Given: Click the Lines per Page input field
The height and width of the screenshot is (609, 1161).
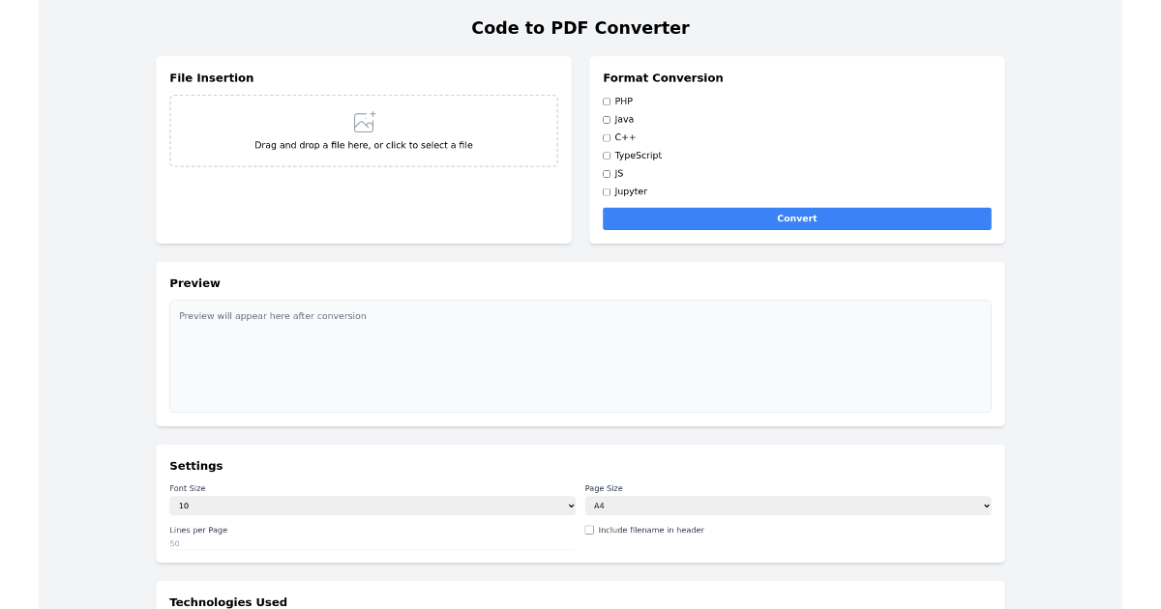Looking at the screenshot, I should 372,543.
